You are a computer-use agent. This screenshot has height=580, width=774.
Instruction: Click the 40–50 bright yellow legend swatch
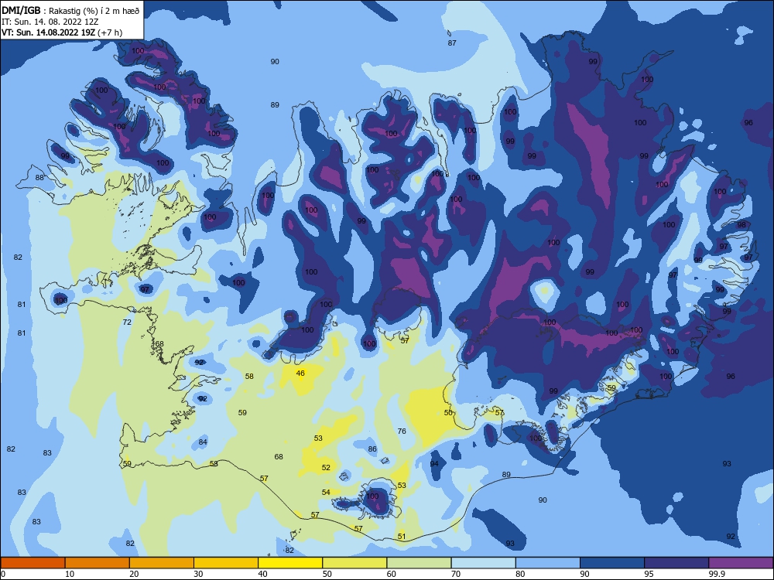click(290, 563)
